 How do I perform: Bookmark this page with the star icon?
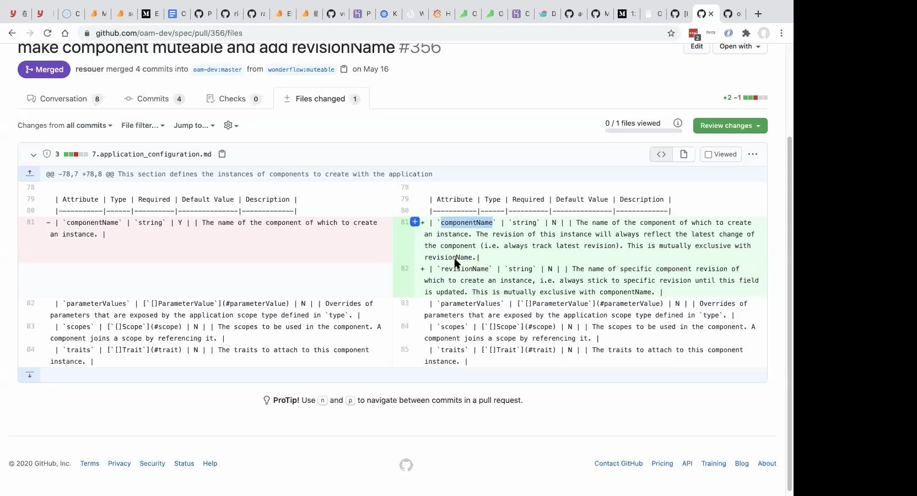point(671,33)
